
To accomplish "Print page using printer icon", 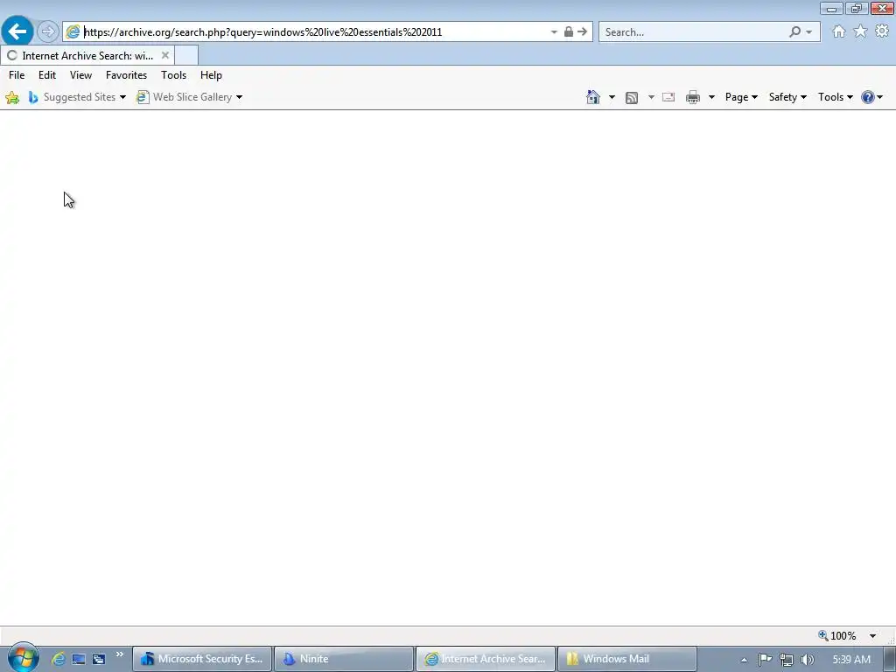I will (x=693, y=98).
